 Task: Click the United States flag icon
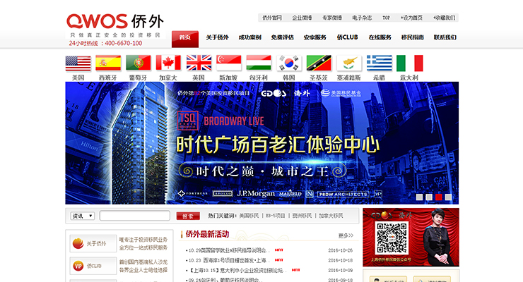point(78,63)
